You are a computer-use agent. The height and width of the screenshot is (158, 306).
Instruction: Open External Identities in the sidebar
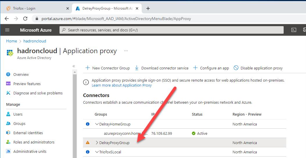click(28, 133)
